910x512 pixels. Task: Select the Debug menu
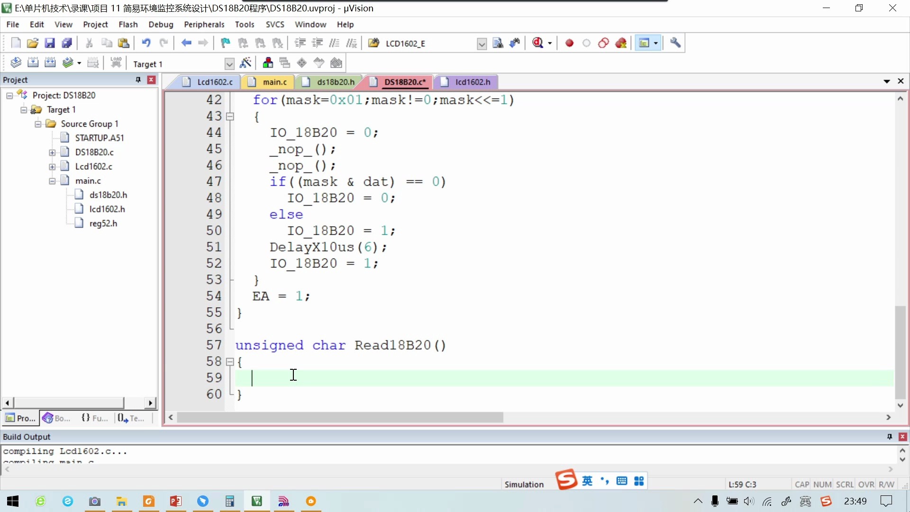pyautogui.click(x=160, y=24)
